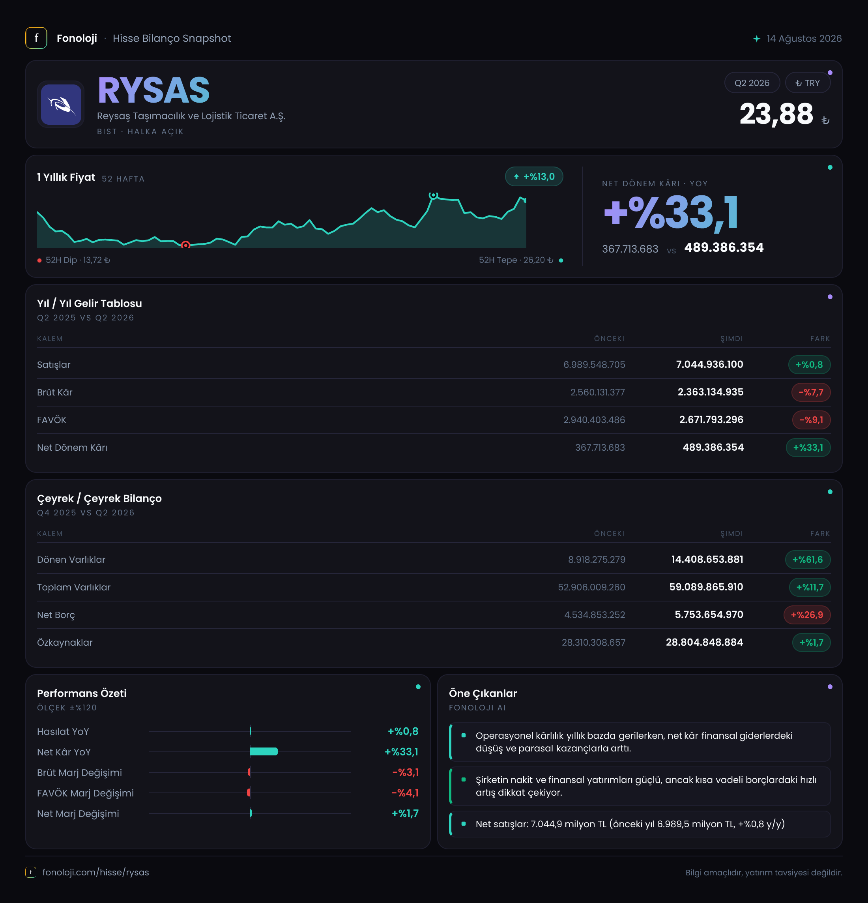Click the RYSAS company logo thumbnail

[x=61, y=104]
